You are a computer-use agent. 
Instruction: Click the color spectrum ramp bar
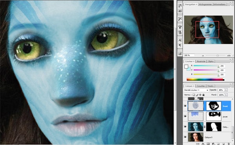point(206,80)
